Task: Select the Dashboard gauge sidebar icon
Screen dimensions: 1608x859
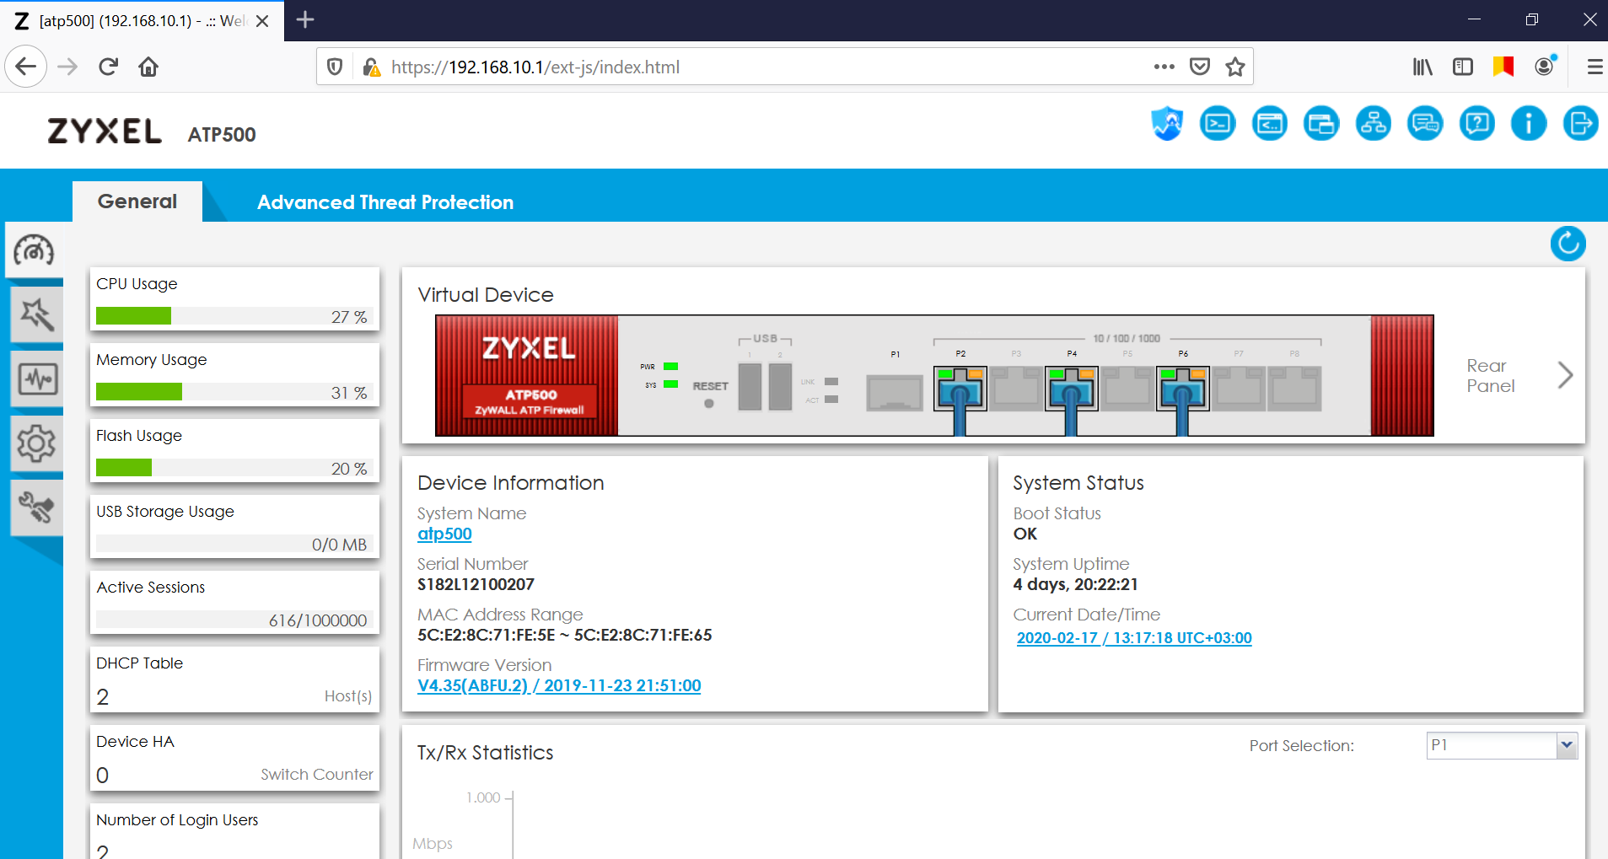Action: point(34,250)
